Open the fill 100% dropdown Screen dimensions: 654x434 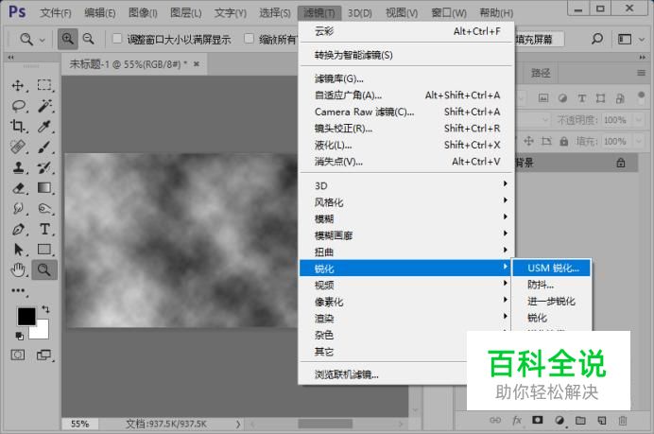click(x=639, y=141)
